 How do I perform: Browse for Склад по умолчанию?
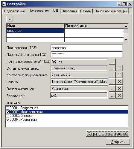point(112,68)
